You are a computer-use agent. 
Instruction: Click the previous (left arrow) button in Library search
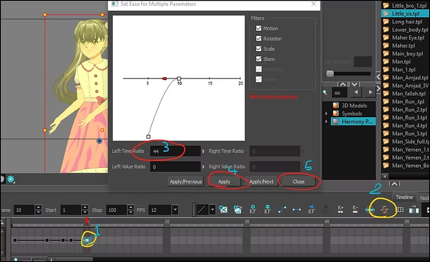(x=356, y=92)
